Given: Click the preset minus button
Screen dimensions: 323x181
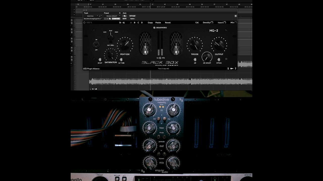Looking at the screenshot, I should click(105, 19).
